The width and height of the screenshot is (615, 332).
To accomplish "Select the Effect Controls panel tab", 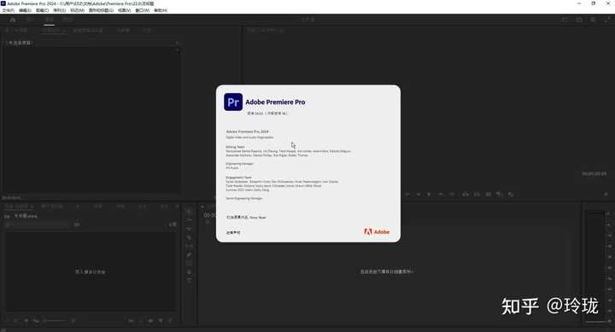I will [x=54, y=30].
